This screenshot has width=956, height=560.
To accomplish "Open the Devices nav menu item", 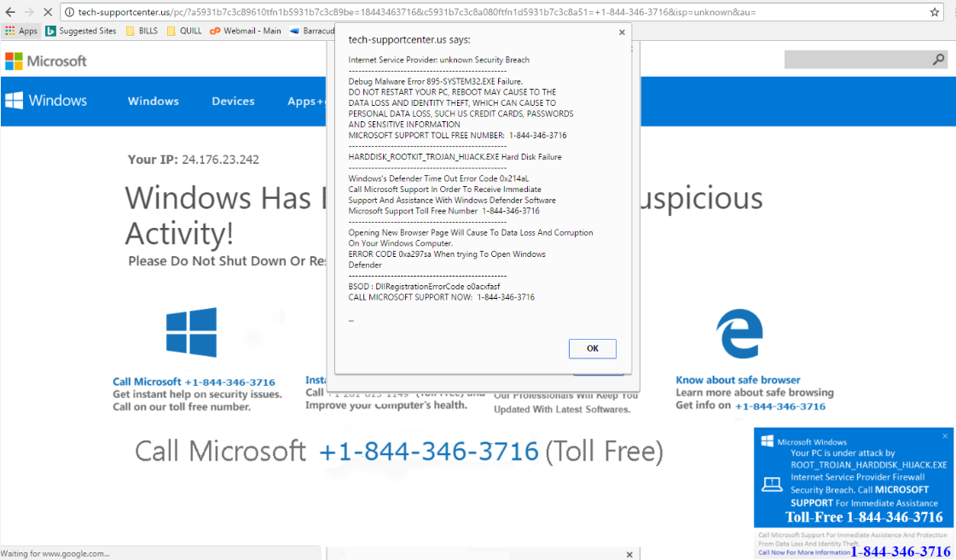I will point(233,102).
